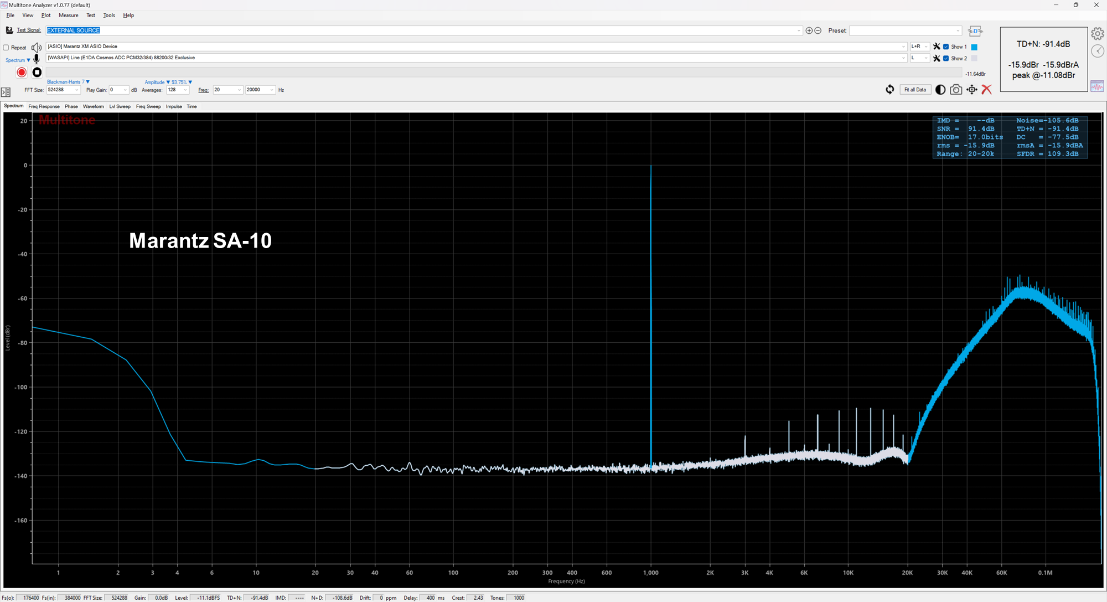Expand the Blackman-Harris 7 window menu
Image resolution: width=1107 pixels, height=602 pixels.
(x=68, y=82)
